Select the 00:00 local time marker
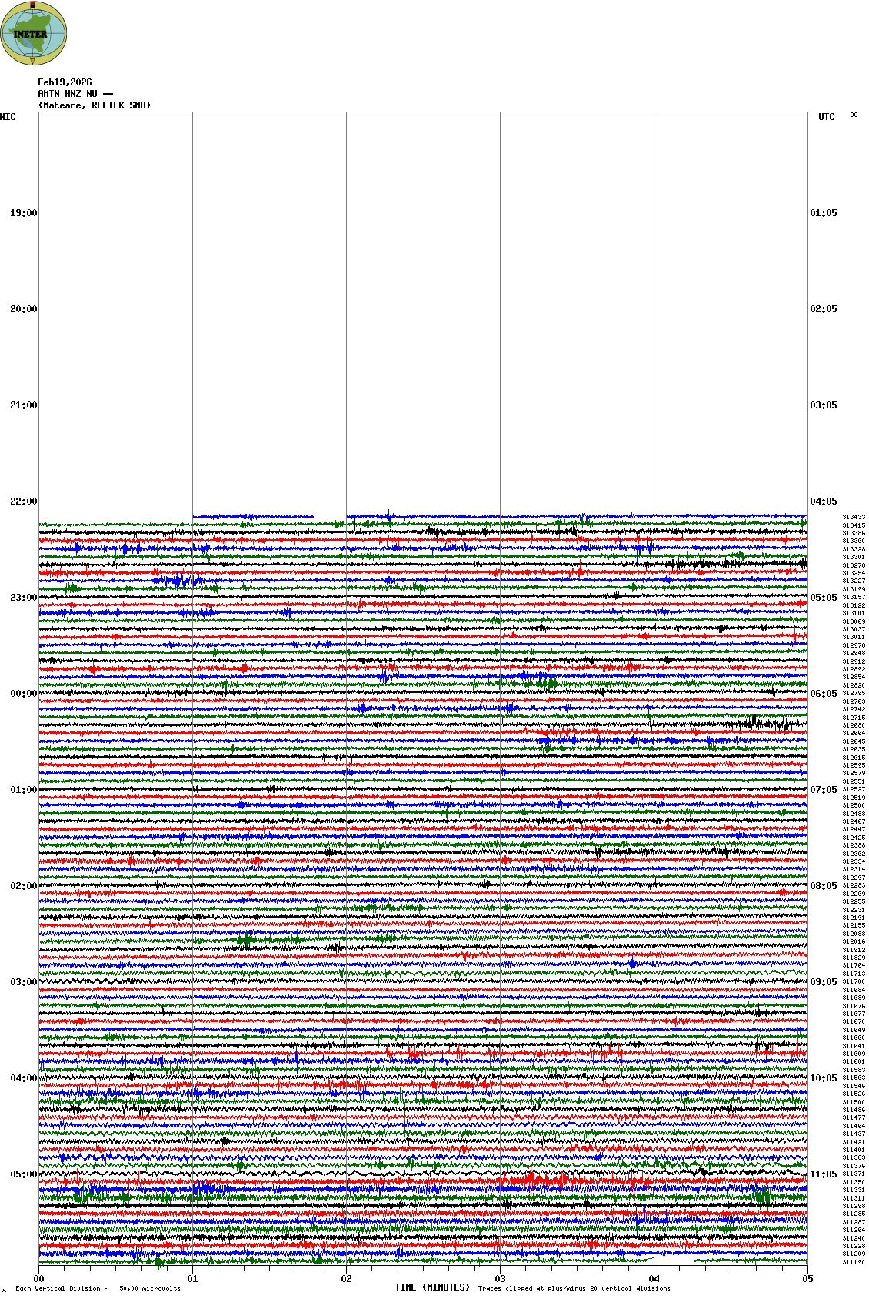The height and width of the screenshot is (1299, 869). [x=23, y=694]
